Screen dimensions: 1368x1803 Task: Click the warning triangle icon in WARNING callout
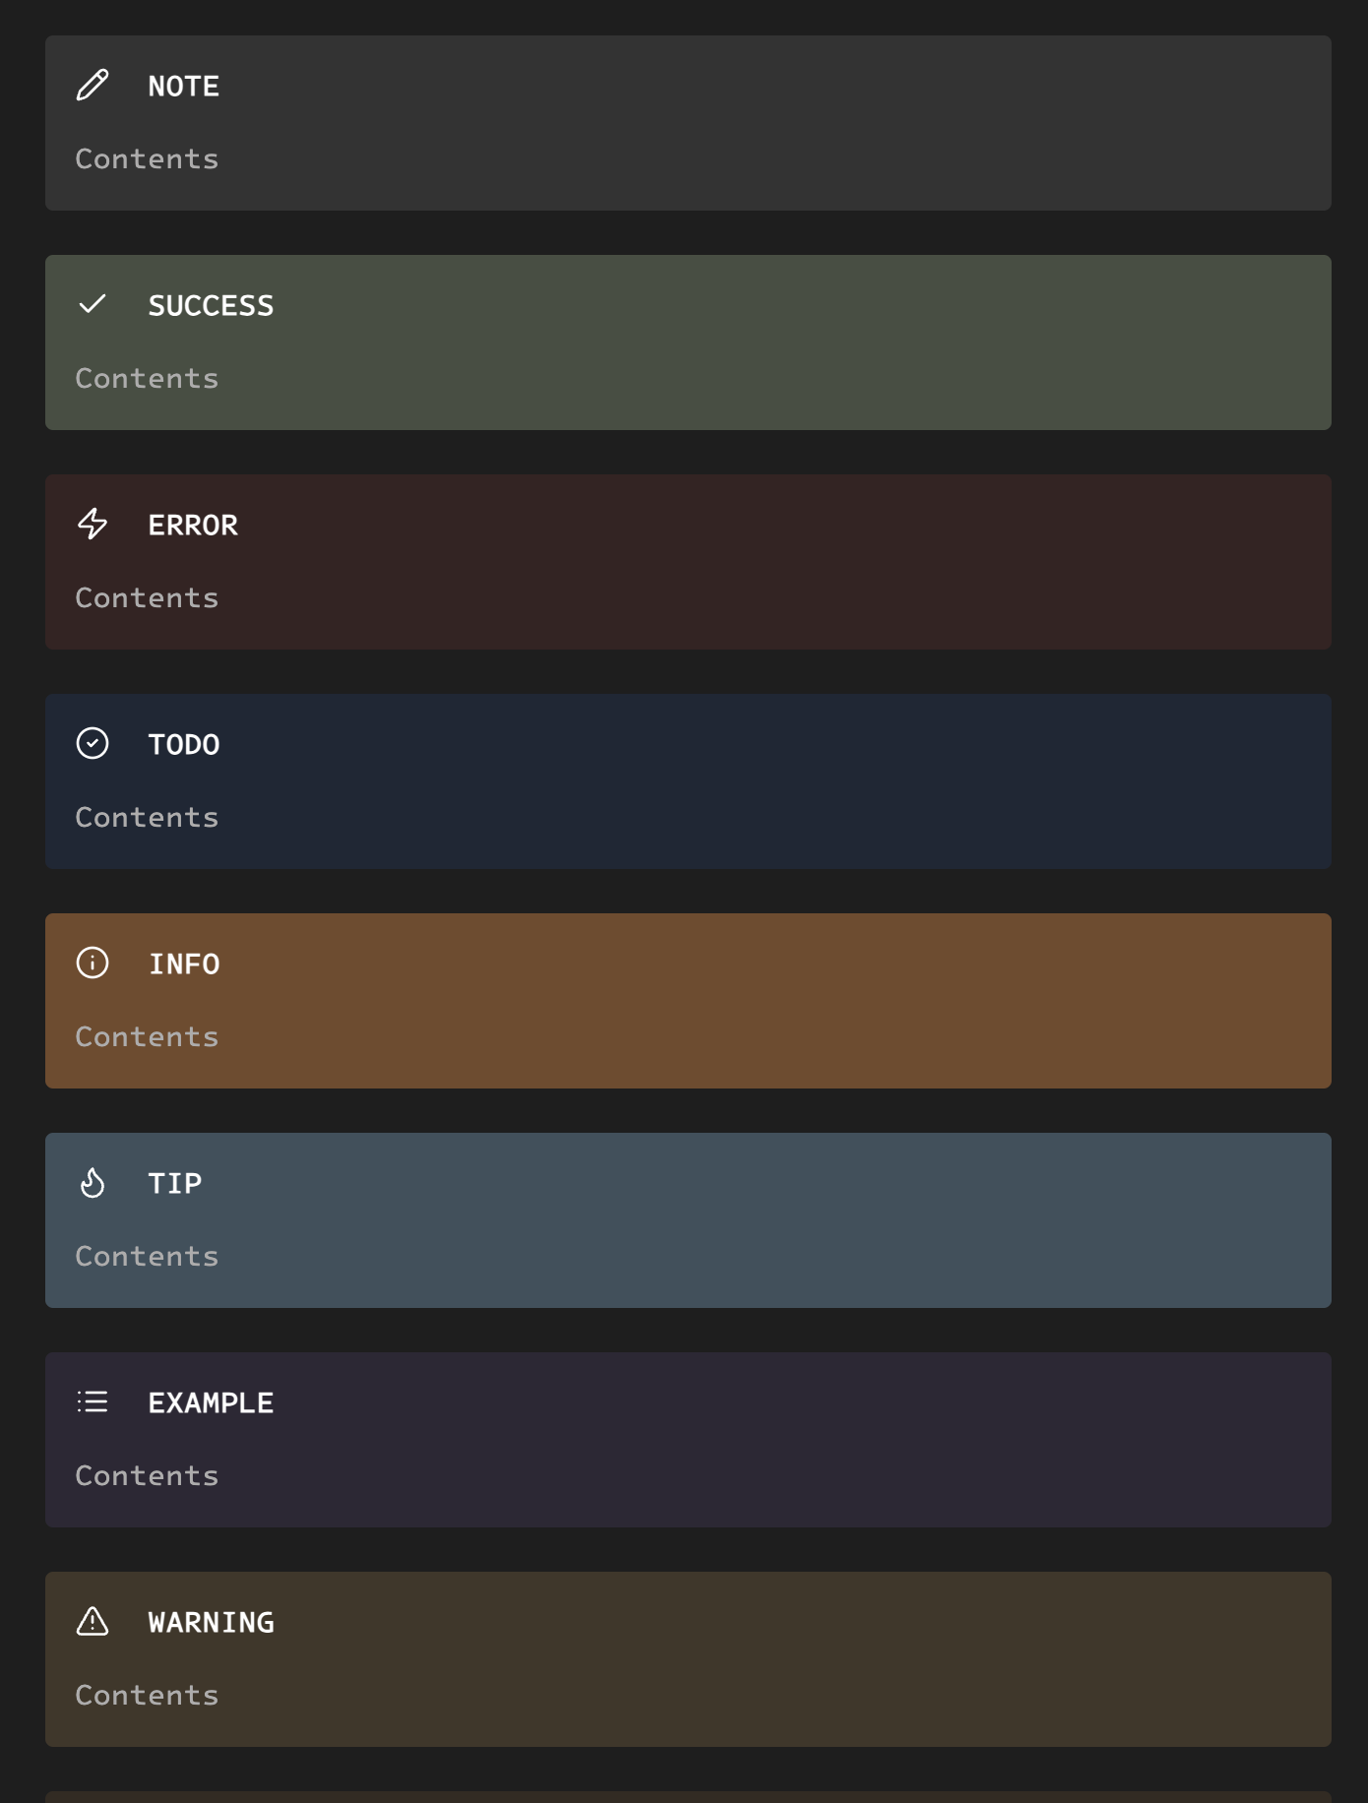(x=93, y=1621)
